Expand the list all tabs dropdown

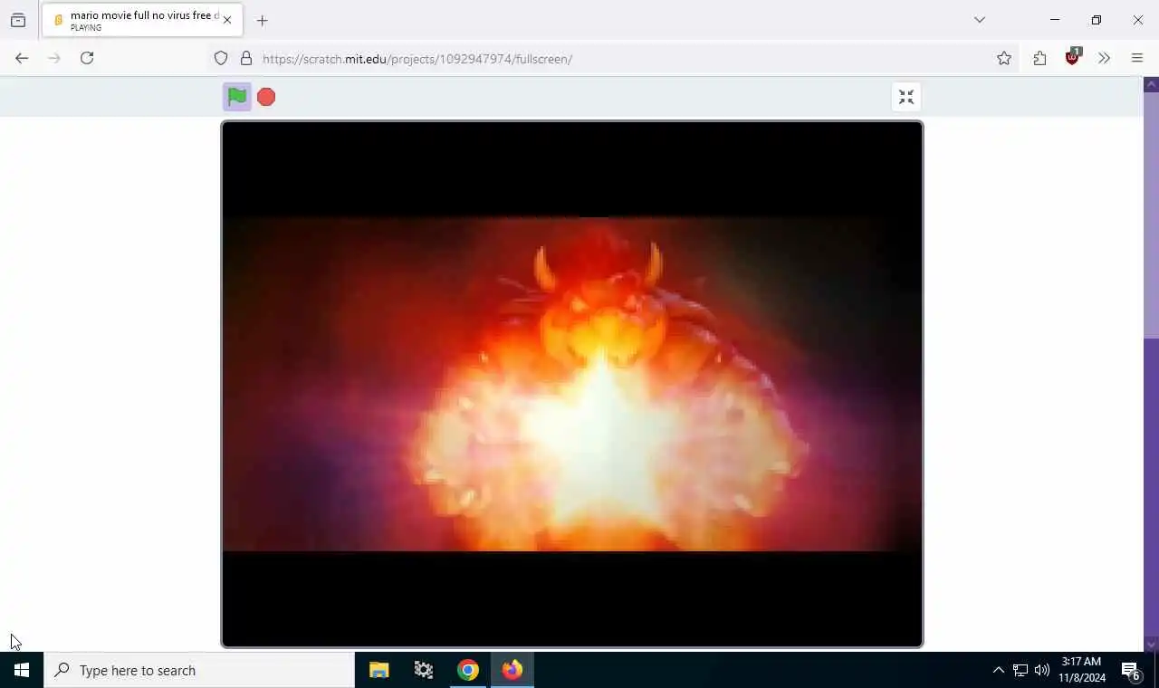coord(980,20)
